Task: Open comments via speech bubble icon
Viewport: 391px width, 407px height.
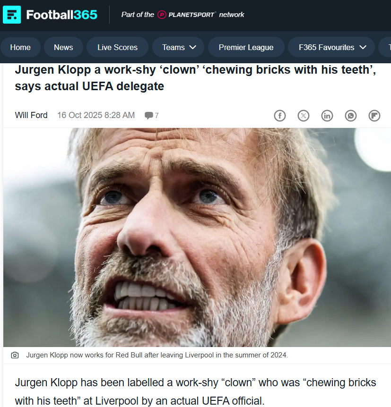Action: (149, 116)
